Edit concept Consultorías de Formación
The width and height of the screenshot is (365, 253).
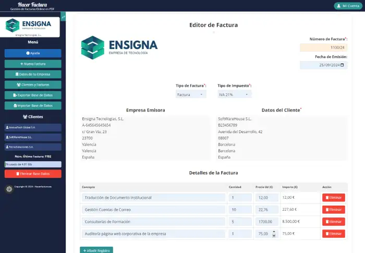154,222
